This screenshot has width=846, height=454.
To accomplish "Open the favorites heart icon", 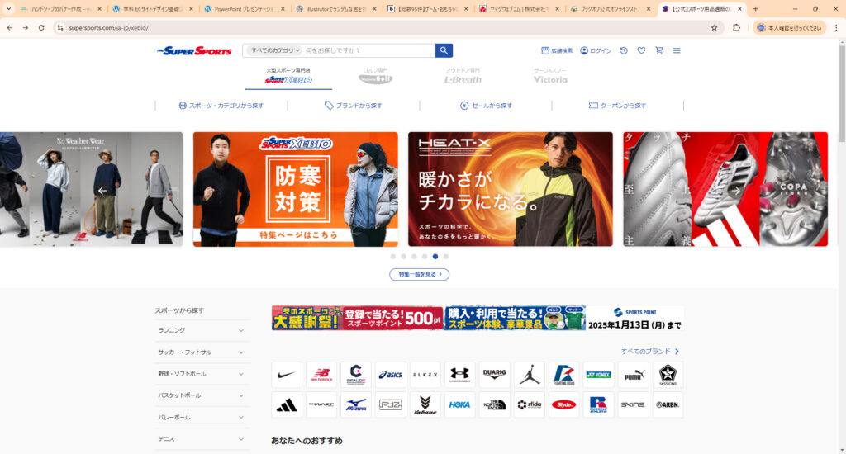I will [641, 50].
